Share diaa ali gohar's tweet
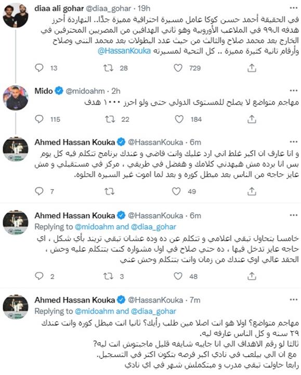301x375 pixels. (x=252, y=68)
